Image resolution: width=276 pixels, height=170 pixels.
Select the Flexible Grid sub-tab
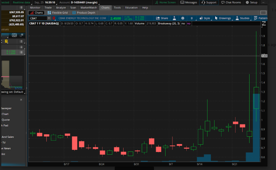(58, 13)
